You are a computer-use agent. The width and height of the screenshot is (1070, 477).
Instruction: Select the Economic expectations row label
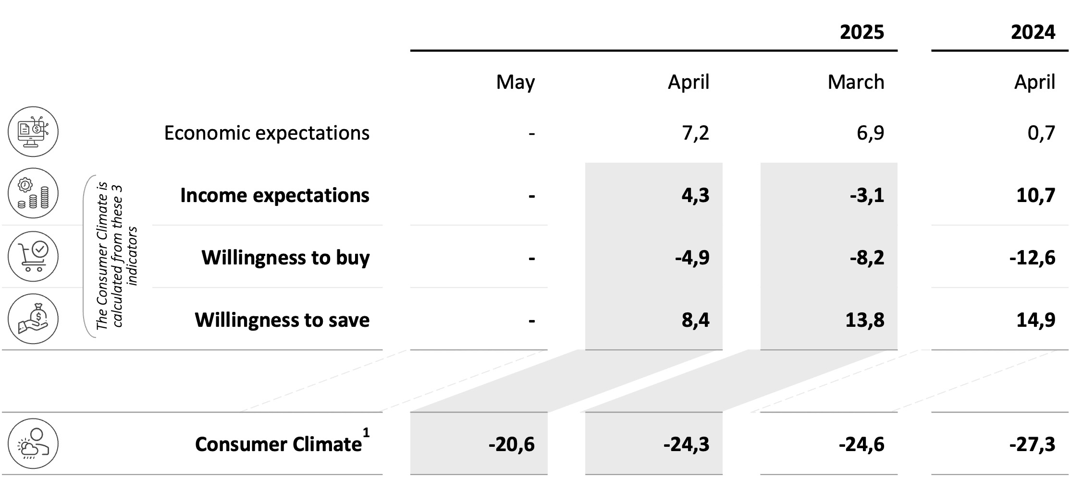(x=267, y=133)
